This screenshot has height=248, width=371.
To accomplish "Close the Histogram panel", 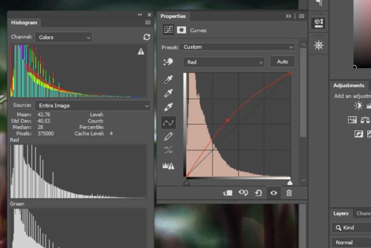I will click(150, 15).
